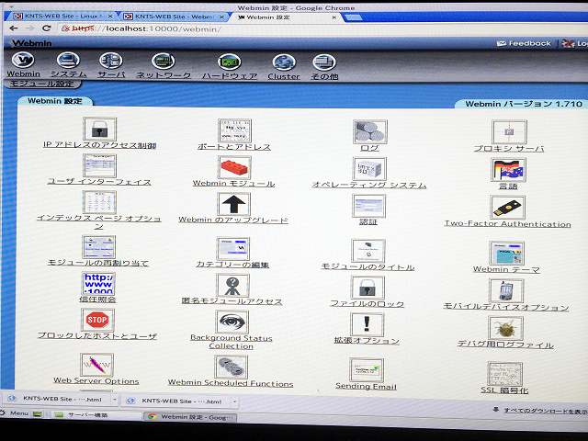Screen dimensions: 588x441
Task: Open the オペレーティング システム icon
Action: [x=369, y=169]
